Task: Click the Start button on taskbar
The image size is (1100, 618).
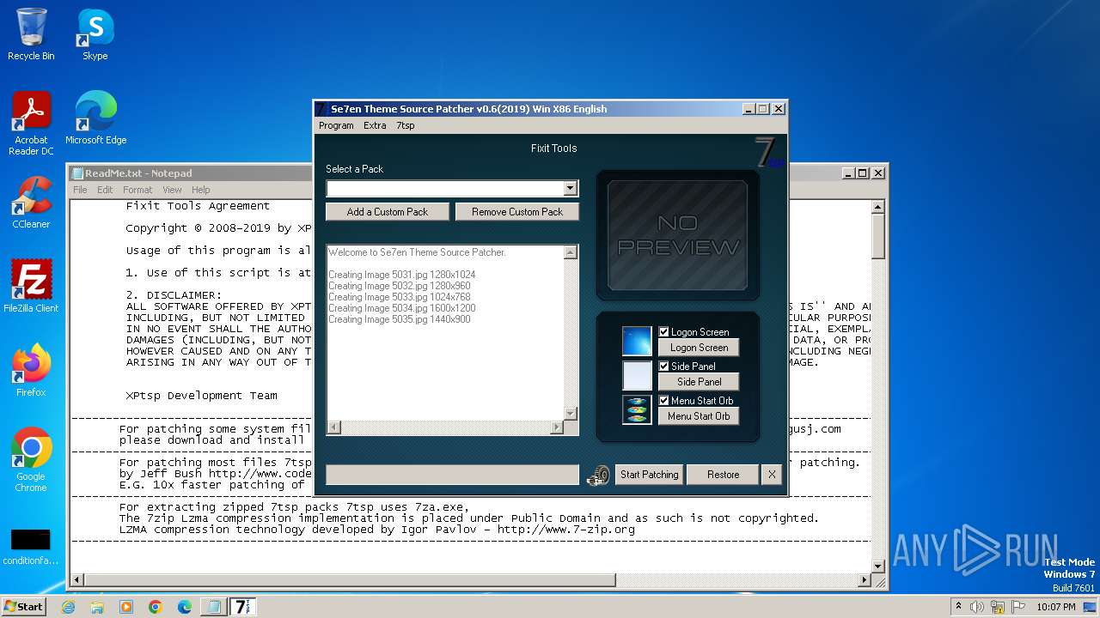Action: 23,606
